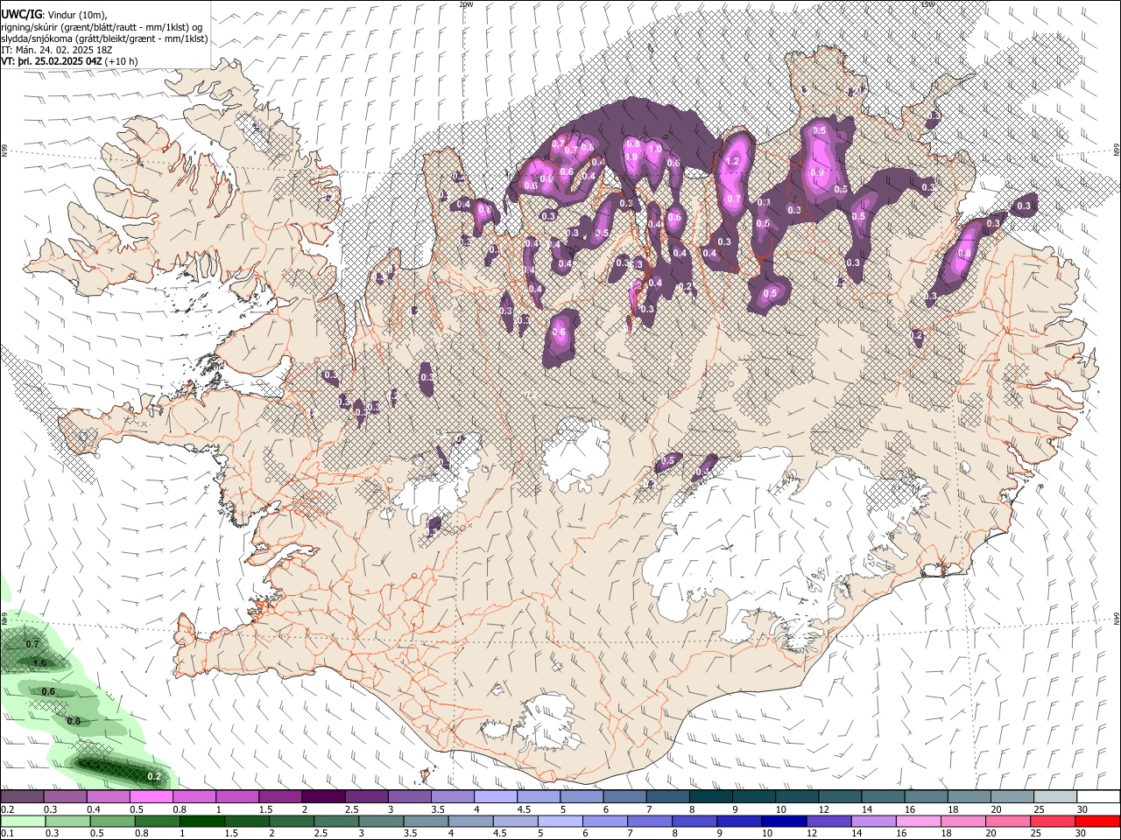The width and height of the screenshot is (1121, 840).
Task: Click the 'rigning/skúrir' legend description line
Action: tap(102, 27)
